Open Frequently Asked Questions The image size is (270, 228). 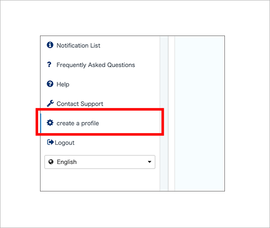96,65
